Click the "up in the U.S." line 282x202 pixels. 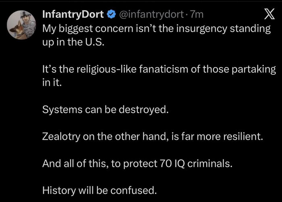coord(73,43)
